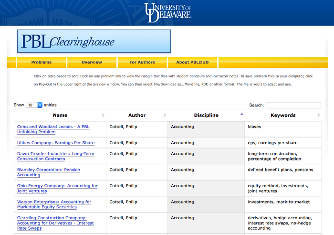Viewport: 334px width, 235px height.
Task: Sort table by Author column header
Action: (x=137, y=115)
